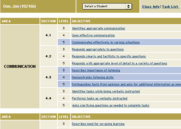This screenshot has height=129, width=181.
Task: Open Responds clearly and tactfully link
Action: click(x=109, y=56)
